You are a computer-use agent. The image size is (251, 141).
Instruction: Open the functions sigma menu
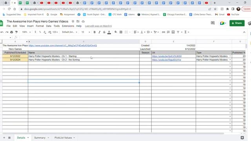pyautogui.click(x=187, y=32)
